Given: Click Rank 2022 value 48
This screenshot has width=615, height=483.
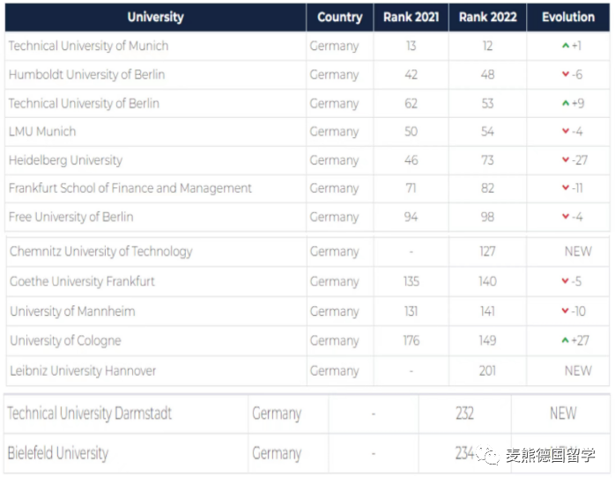Looking at the screenshot, I should click(487, 75).
